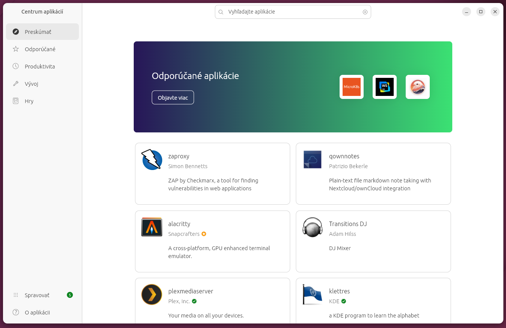Screen dimensions: 506x328
Task: Click the GPU enhanced terminal emulator description
Action: [219, 252]
